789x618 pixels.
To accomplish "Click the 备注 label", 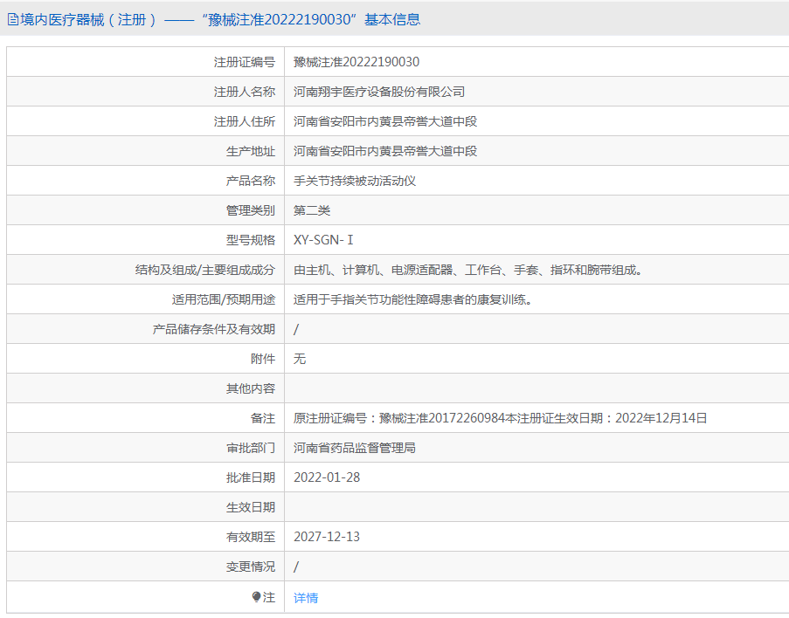I will point(263,418).
